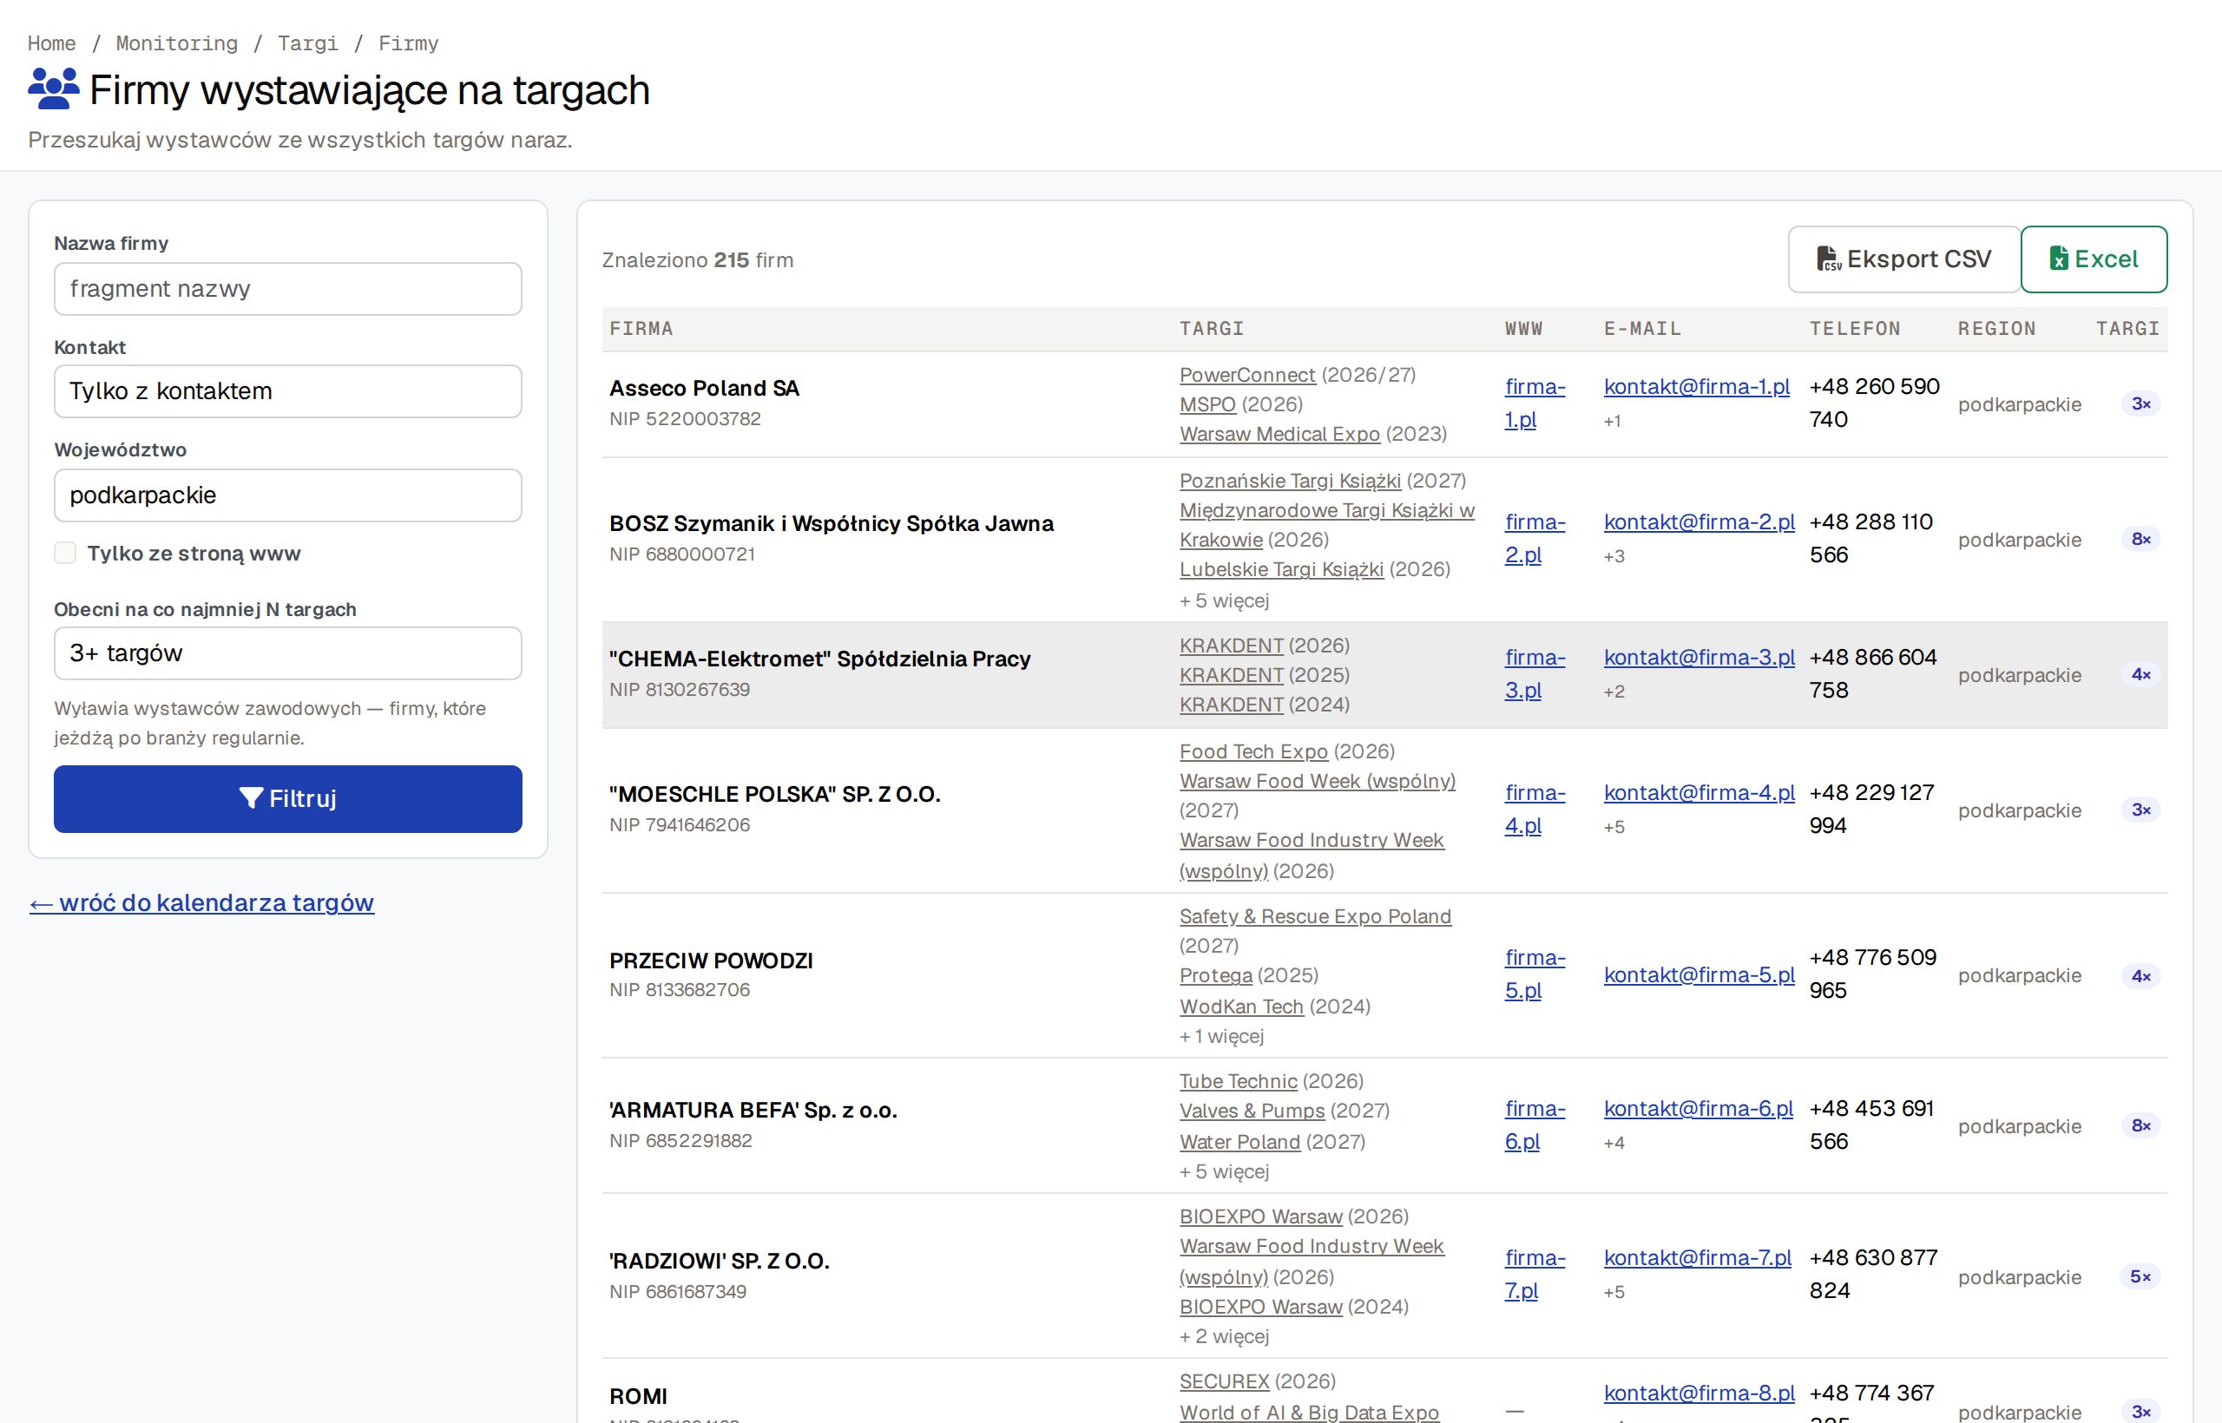Click '+ 5 więcej' under Lubelskie Targi Książki
This screenshot has height=1423, width=2222.
coord(1224,600)
